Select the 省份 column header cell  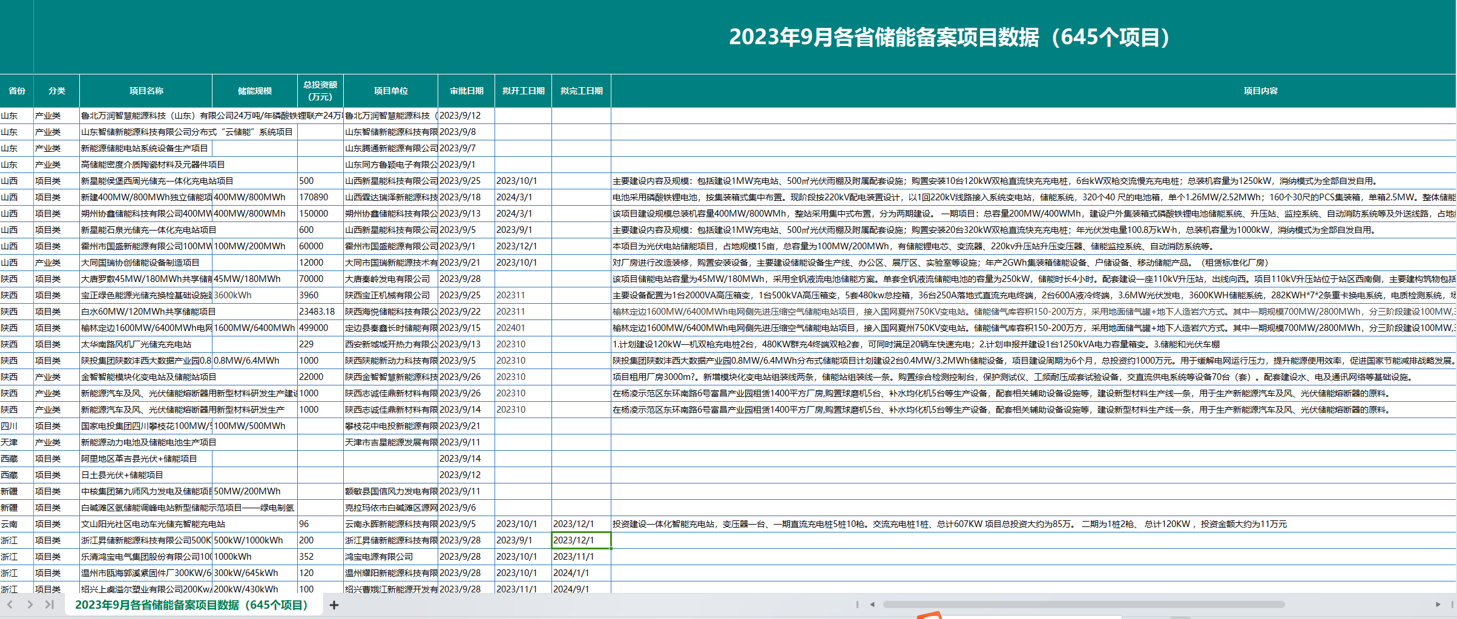coord(17,91)
